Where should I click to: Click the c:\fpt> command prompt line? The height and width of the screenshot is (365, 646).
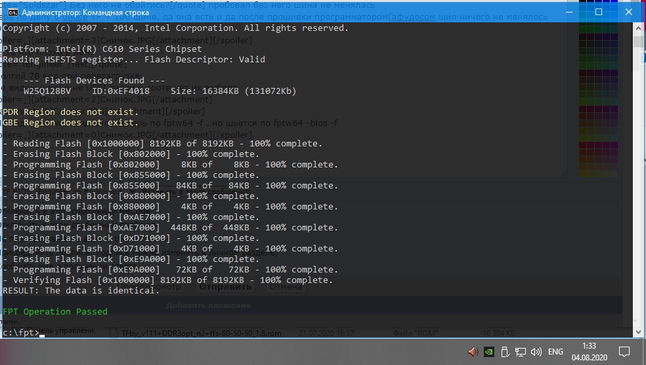22,332
